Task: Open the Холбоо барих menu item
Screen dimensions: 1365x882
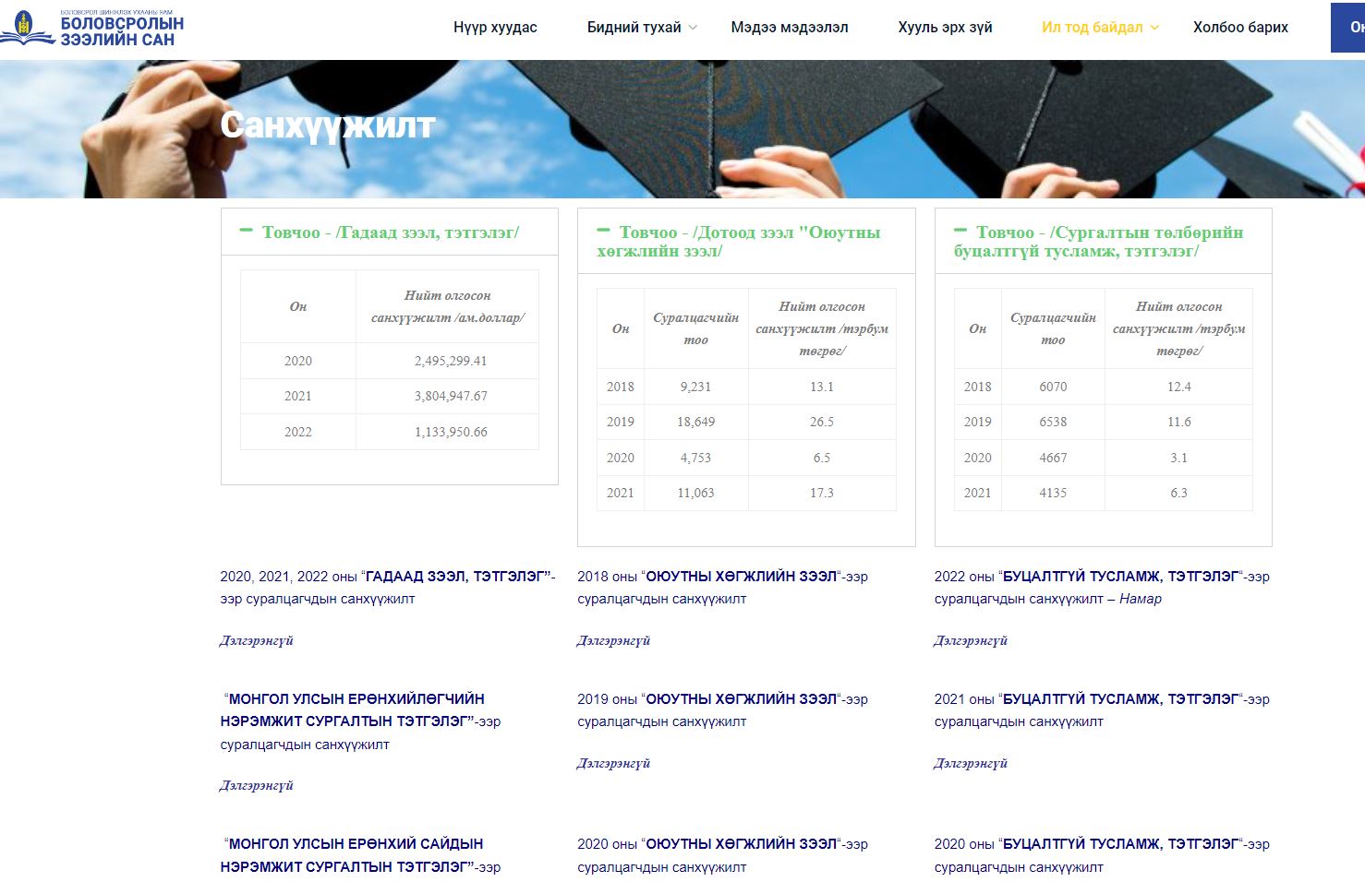Action: coord(1240,28)
